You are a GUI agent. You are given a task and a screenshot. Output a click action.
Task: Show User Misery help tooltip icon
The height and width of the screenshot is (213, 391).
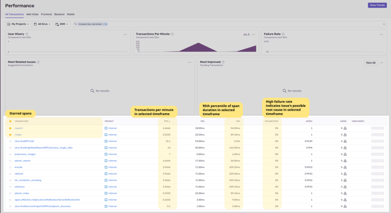[27, 34]
